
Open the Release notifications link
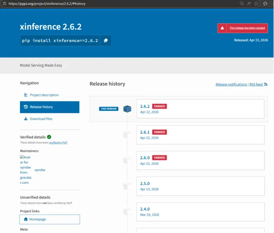pyautogui.click(x=231, y=84)
